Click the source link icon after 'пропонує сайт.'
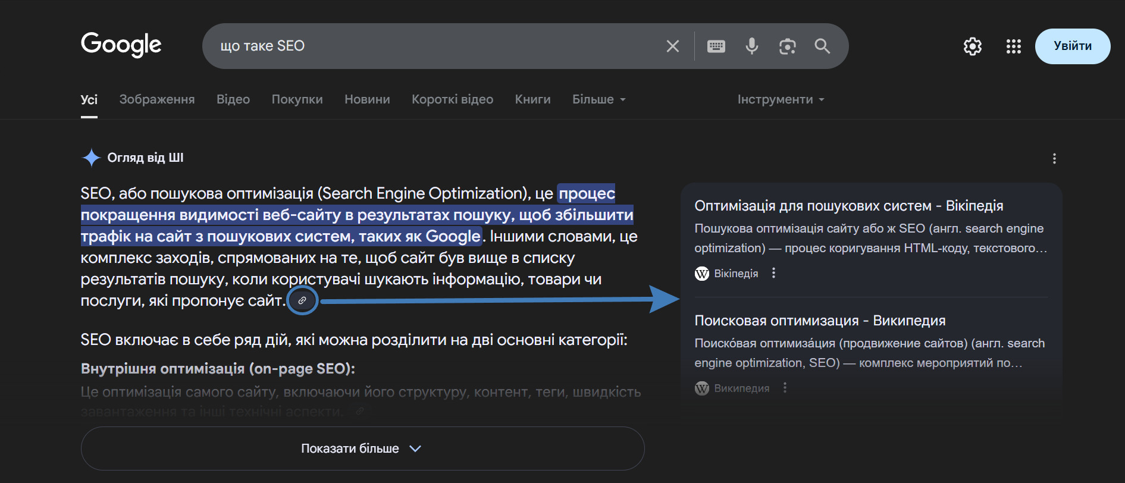The width and height of the screenshot is (1125, 483). tap(302, 300)
